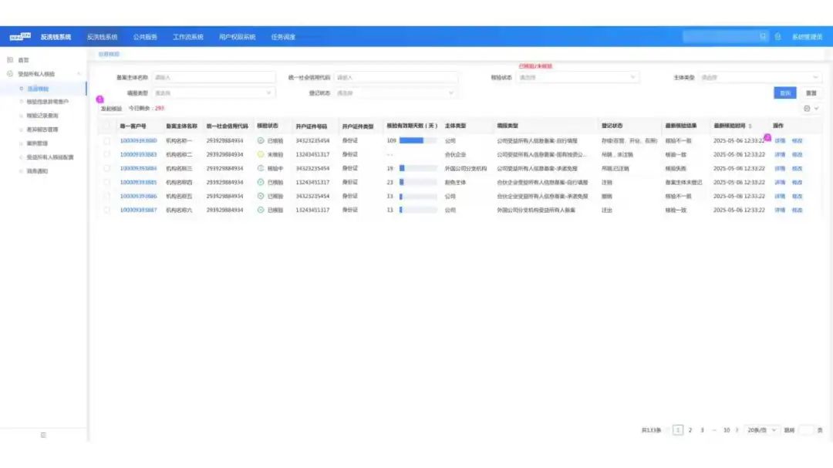Click the 备案主体名称 input field
This screenshot has height=468, width=833.
pyautogui.click(x=214, y=78)
